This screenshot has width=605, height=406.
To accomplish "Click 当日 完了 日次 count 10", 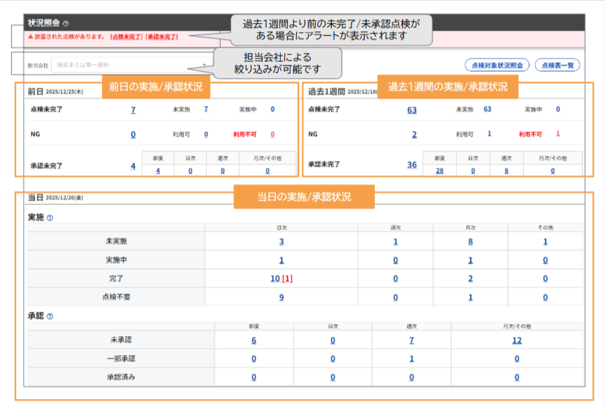I will (x=275, y=278).
